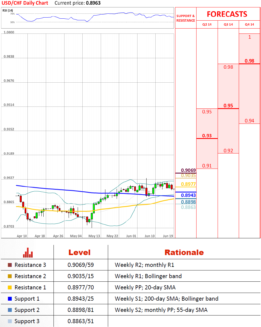The width and height of the screenshot is (261, 327).
Task: Click the 0.9069 resistance level marker
Action: click(189, 171)
